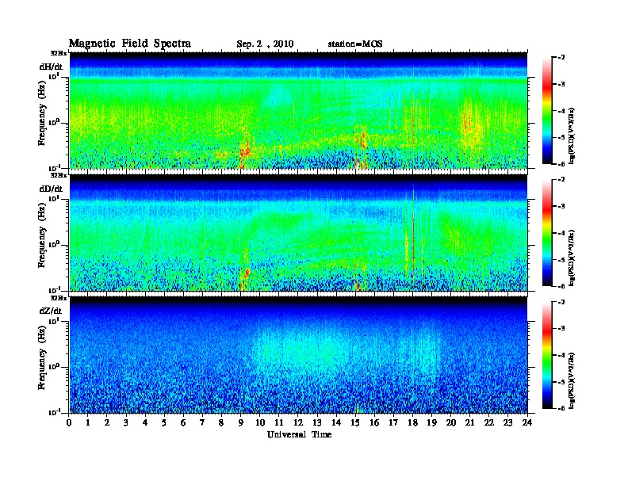Click the dZ/dt spectrogram plot

[x=298, y=355]
